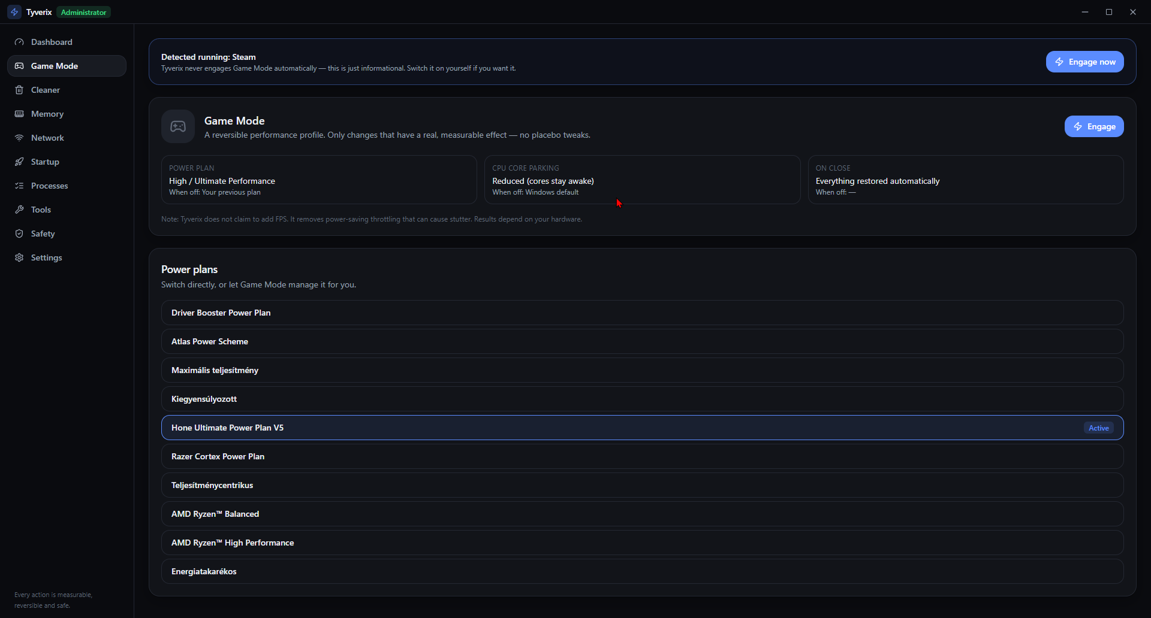Screen dimensions: 1151x618
Task: Click 'Switch directly, or let Game Mode manage' text
Action: [x=258, y=284]
